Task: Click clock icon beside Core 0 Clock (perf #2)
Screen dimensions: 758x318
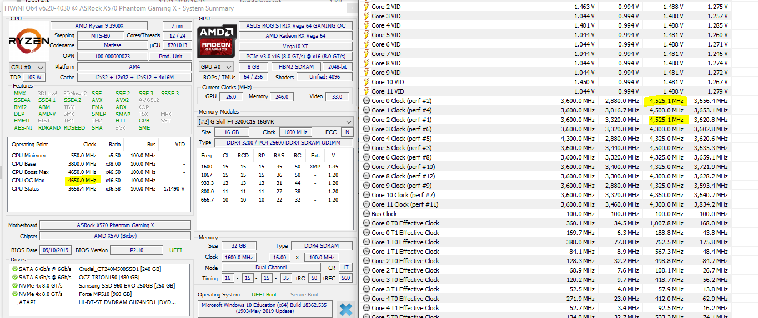Action: click(366, 101)
